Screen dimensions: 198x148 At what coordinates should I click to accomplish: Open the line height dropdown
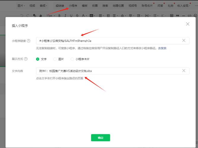[139, 16]
